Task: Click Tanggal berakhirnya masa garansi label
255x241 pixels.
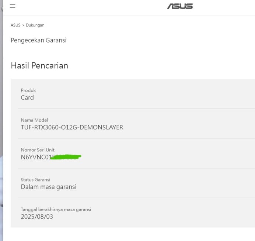Action: 56,209
